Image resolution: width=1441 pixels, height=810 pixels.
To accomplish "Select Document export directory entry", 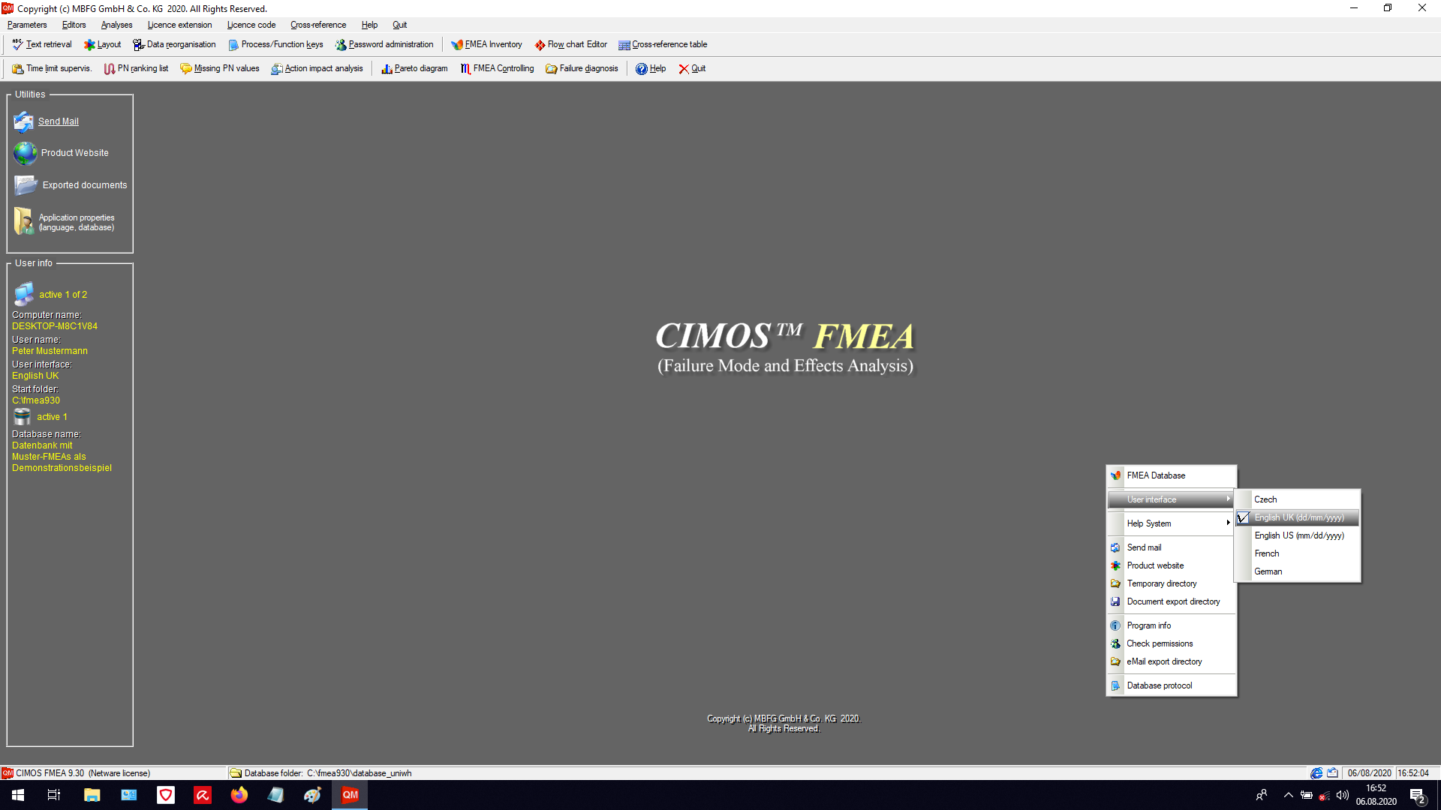I will pos(1171,601).
